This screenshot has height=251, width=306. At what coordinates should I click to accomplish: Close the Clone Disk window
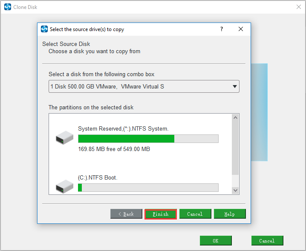point(299,7)
